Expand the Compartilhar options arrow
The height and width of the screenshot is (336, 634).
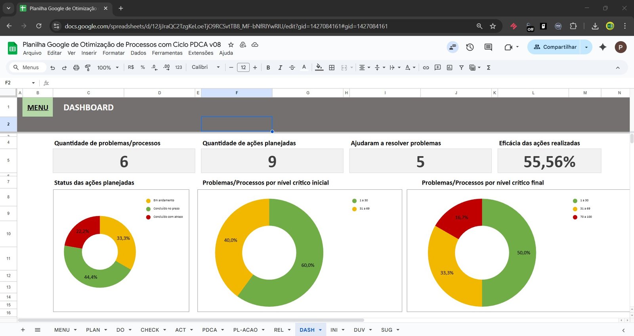point(586,47)
